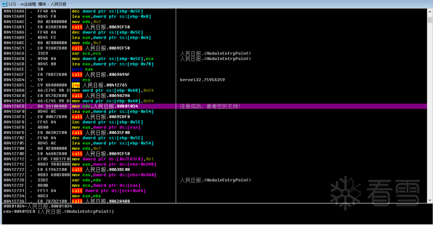Select the row at address 004126E5

click(x=214, y=101)
